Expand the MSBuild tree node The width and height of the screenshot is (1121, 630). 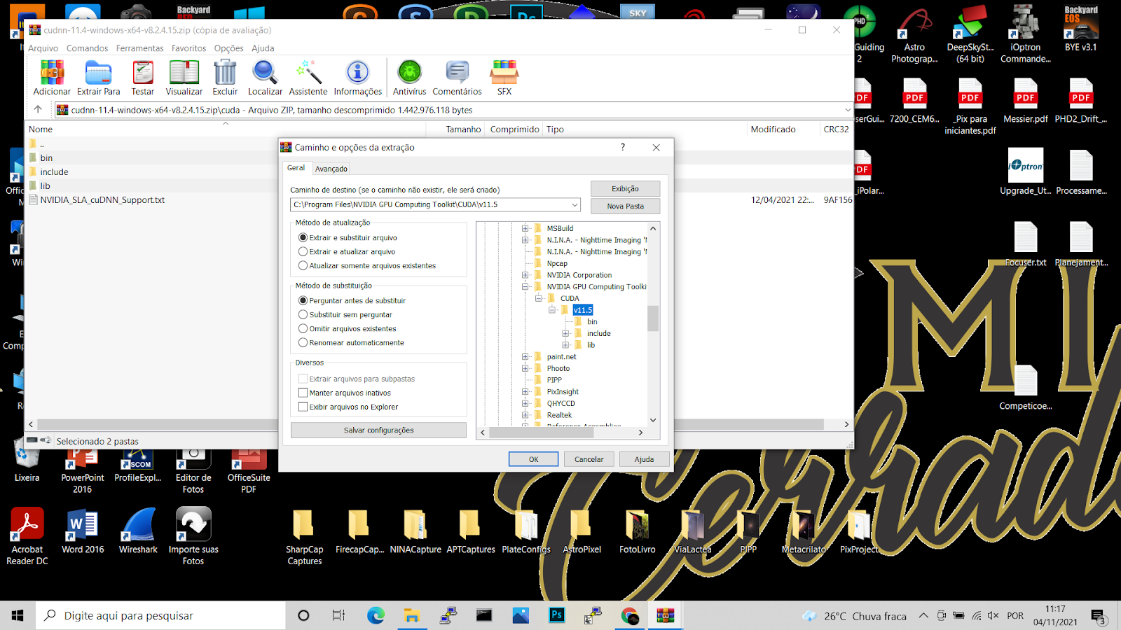pos(525,228)
